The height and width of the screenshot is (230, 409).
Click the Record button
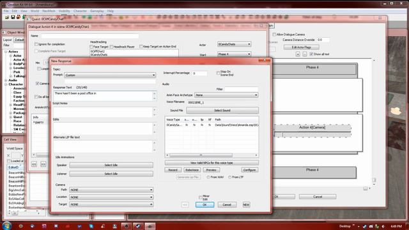[x=173, y=170]
